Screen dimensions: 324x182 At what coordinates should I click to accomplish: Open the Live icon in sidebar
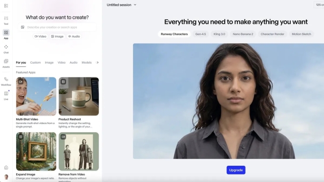6,96
